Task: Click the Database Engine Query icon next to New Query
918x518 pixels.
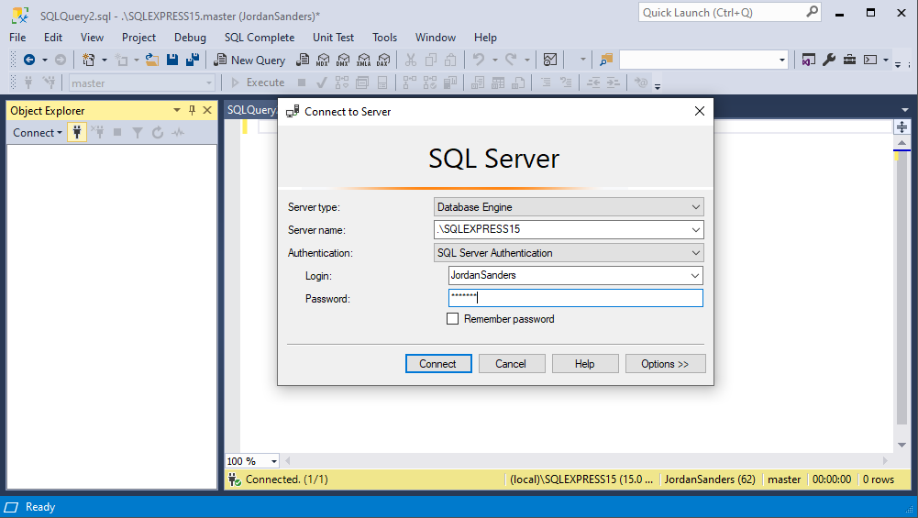Action: point(303,60)
